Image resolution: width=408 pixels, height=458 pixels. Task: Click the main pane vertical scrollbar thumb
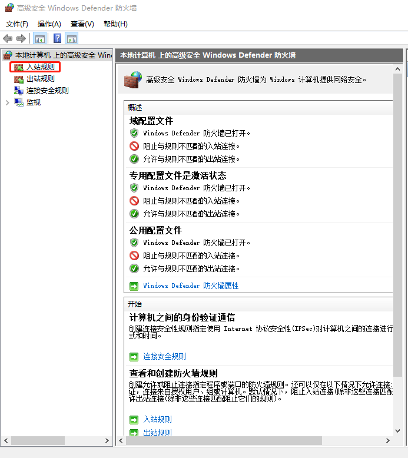[x=397, y=225]
